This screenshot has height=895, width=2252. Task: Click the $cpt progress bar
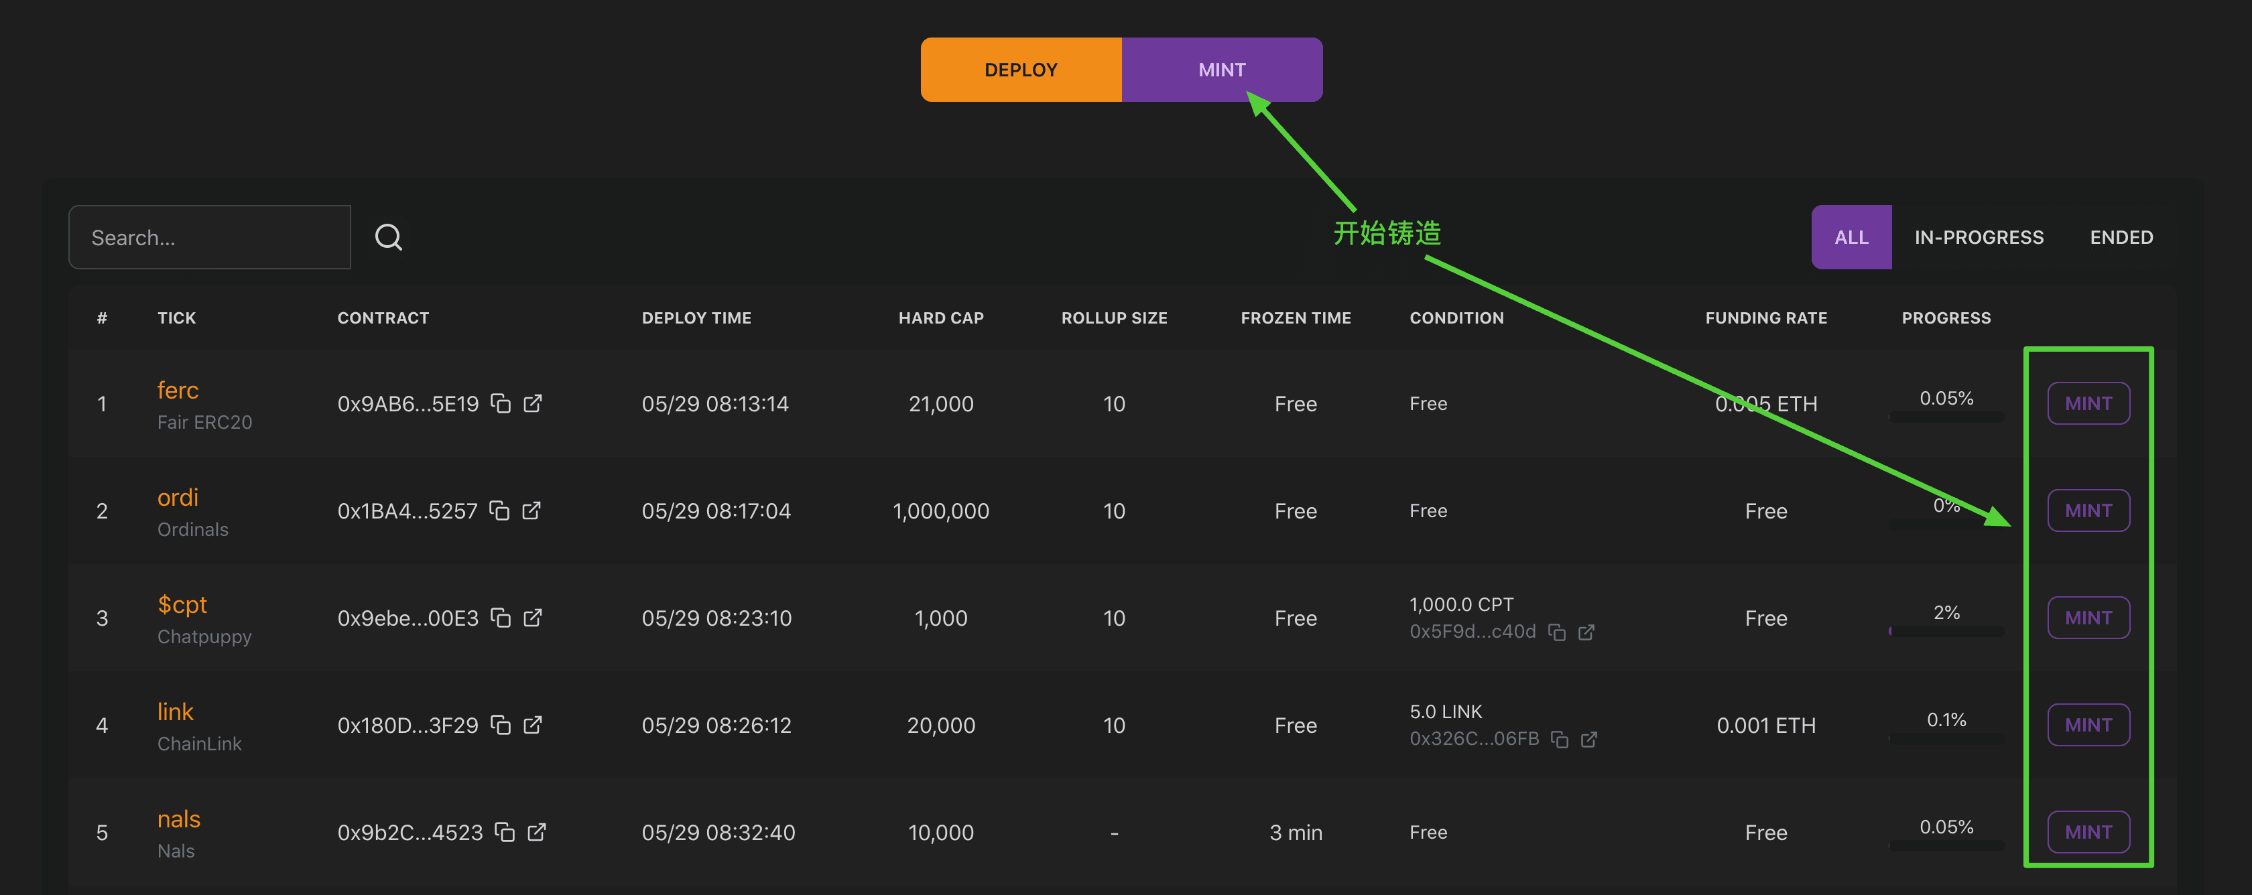pos(1946,631)
